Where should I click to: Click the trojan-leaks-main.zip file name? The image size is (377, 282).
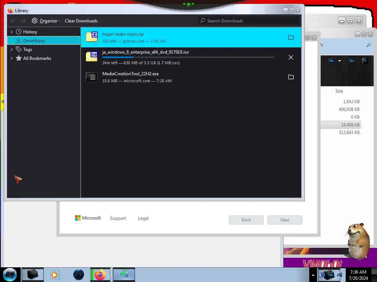(123, 34)
